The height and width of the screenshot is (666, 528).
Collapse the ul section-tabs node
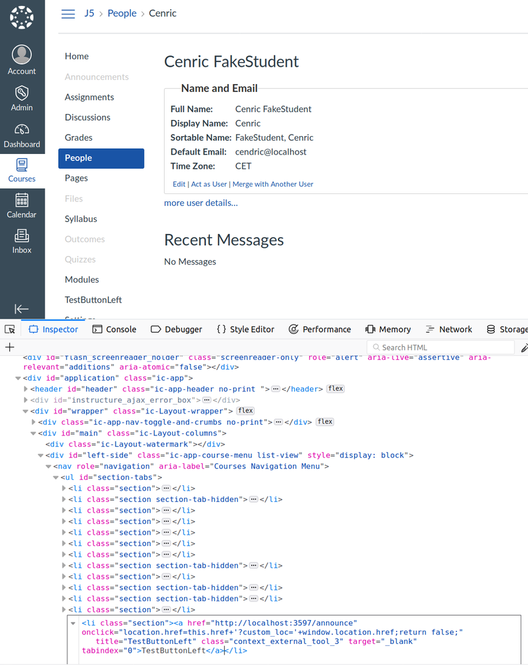[57, 477]
